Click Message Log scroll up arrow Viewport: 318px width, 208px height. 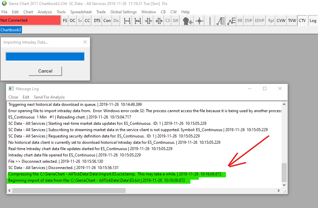coord(284,104)
